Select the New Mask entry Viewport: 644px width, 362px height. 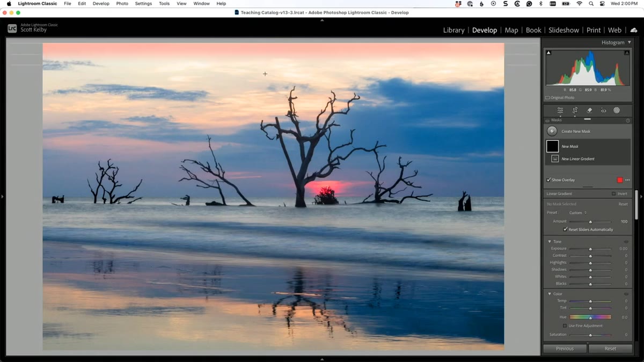[x=588, y=146]
